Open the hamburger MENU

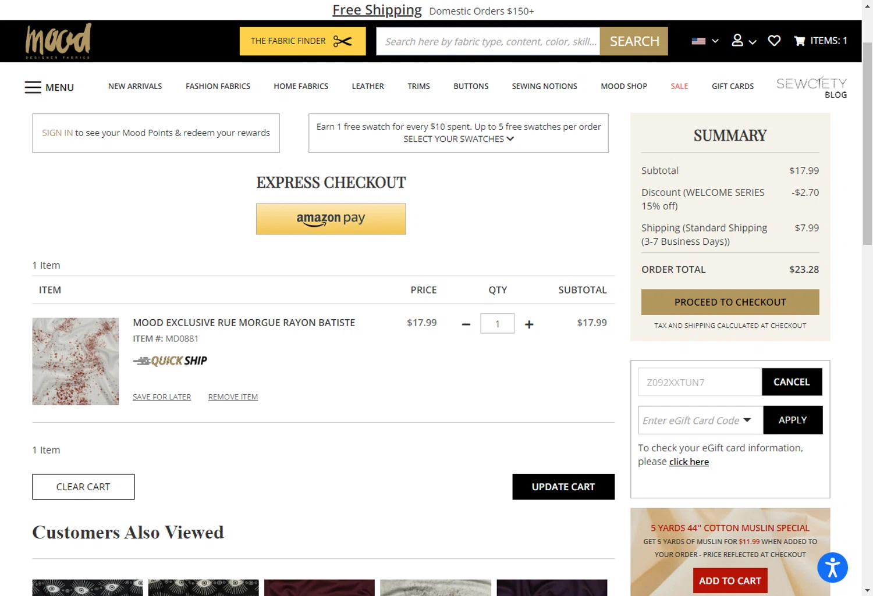(49, 87)
